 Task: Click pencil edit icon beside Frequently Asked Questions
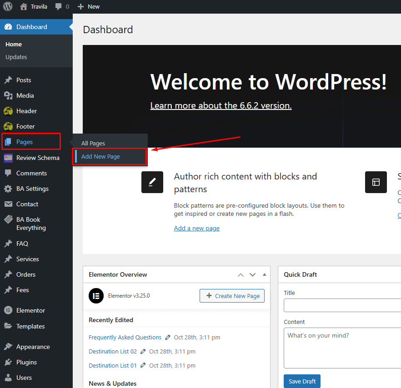pyautogui.click(x=168, y=338)
